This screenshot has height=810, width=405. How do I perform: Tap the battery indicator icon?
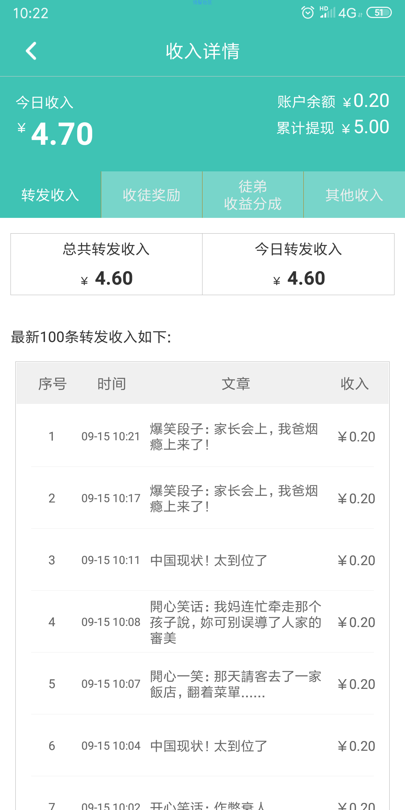(379, 13)
